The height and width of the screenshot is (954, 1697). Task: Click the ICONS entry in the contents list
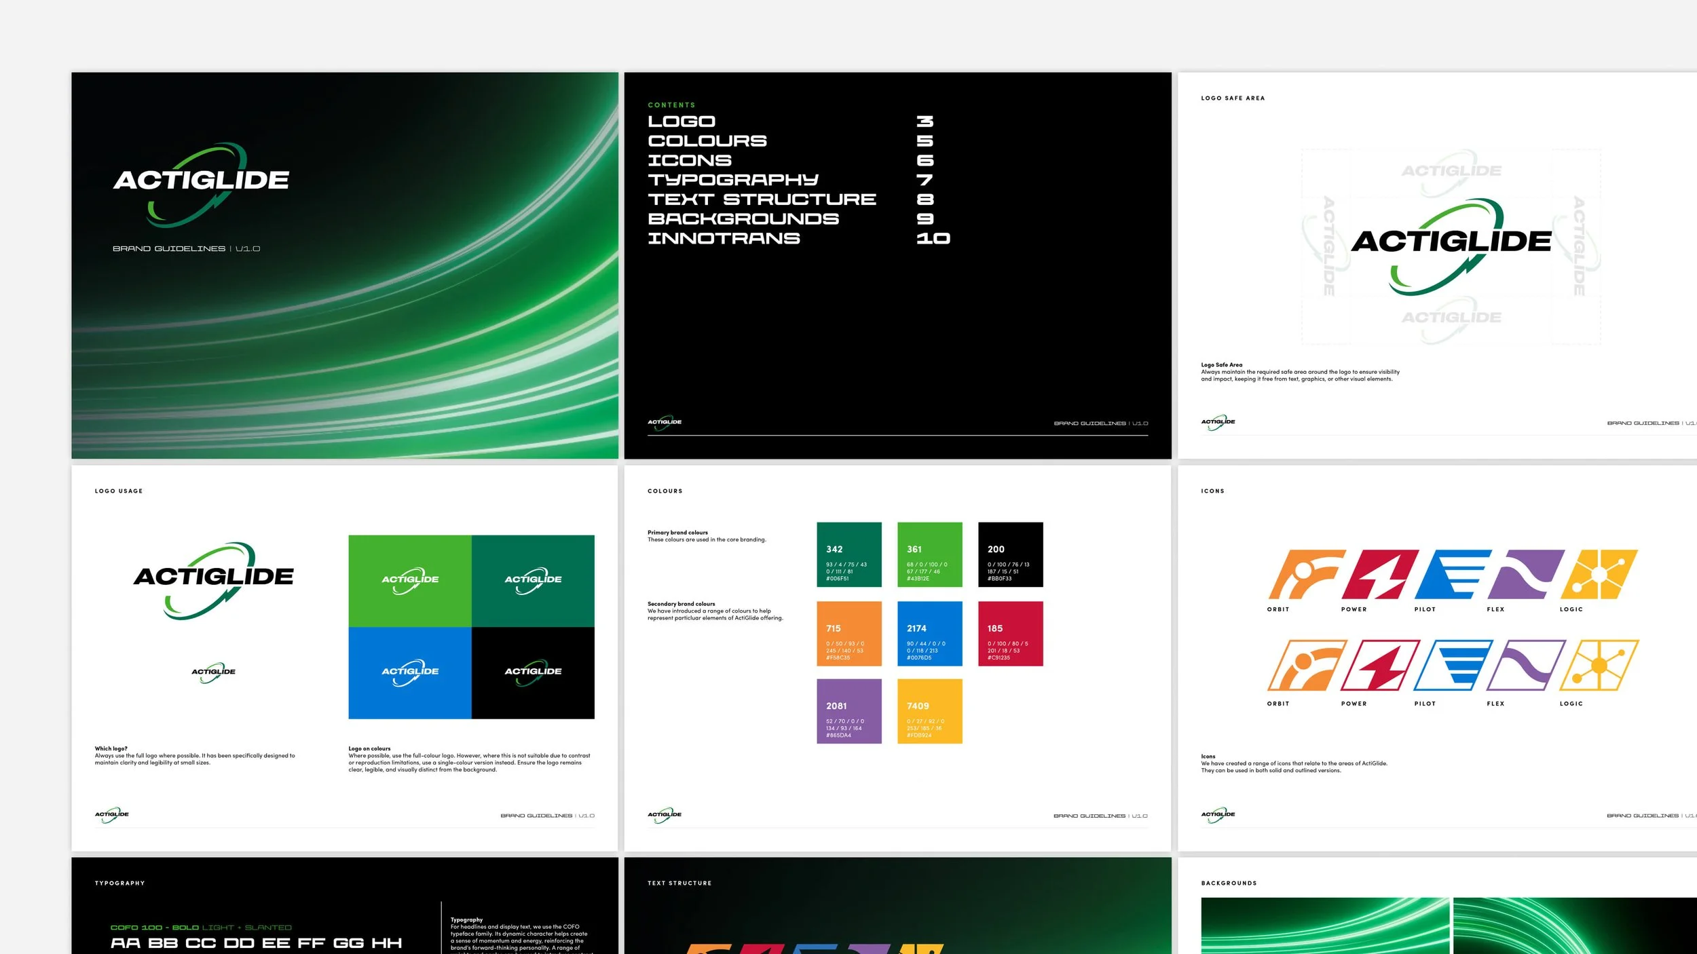click(690, 161)
